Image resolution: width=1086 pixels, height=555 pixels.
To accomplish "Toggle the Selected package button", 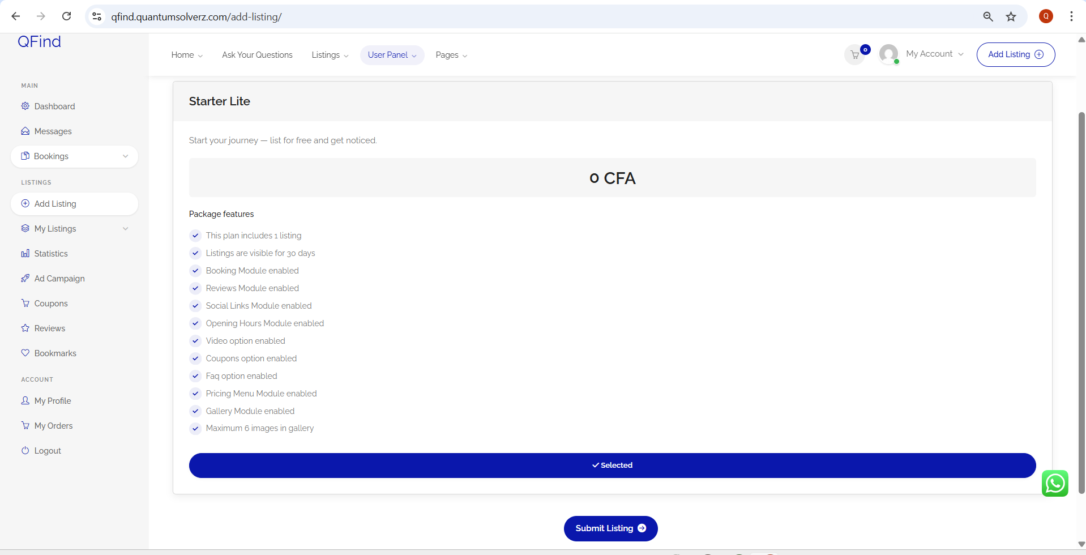I will 612,466.
